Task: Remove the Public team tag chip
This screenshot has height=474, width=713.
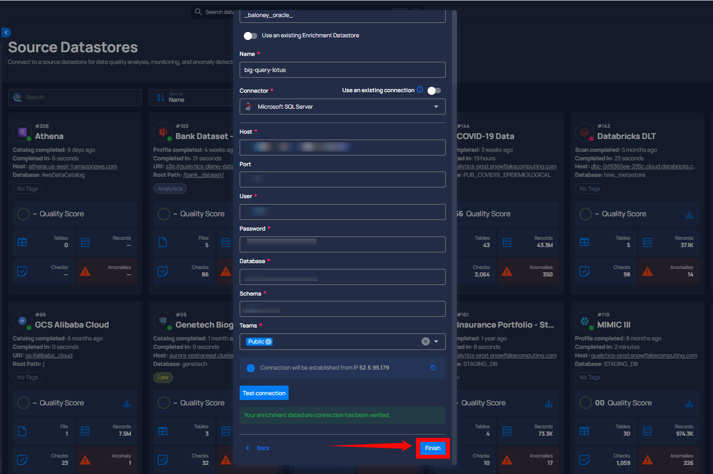Action: (268, 341)
